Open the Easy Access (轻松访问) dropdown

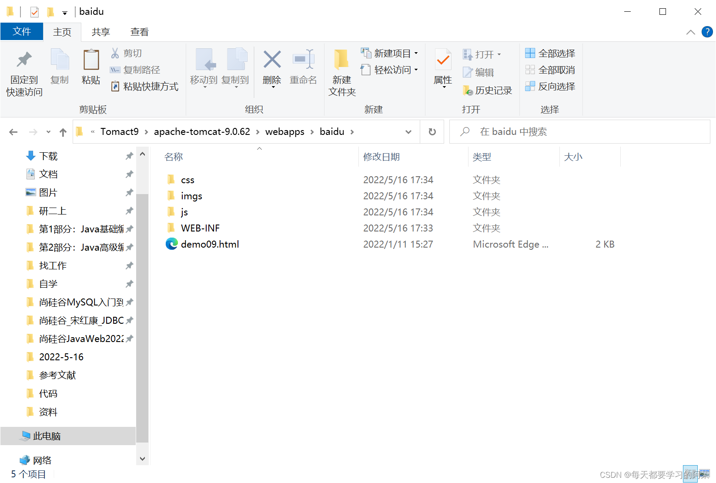tap(389, 70)
